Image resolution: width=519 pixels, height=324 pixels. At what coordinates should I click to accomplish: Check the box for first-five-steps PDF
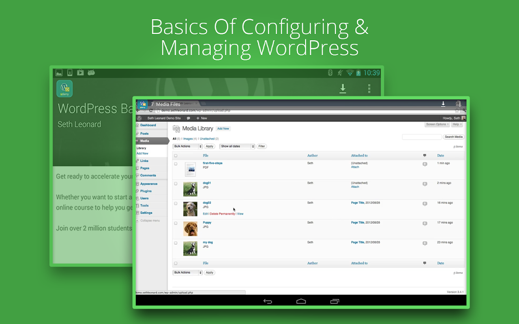point(176,164)
